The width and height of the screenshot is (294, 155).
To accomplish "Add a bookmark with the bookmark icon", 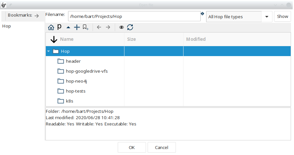I will [x=86, y=27].
